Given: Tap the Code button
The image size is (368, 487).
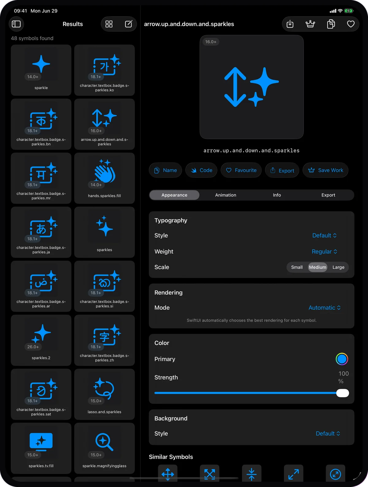Looking at the screenshot, I should [x=201, y=170].
